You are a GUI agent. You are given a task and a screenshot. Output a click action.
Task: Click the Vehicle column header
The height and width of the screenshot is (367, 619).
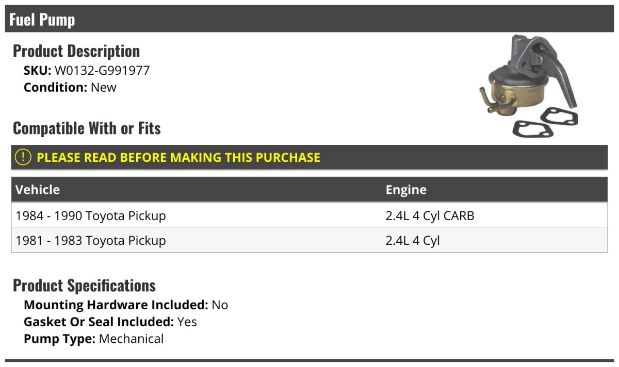point(38,190)
